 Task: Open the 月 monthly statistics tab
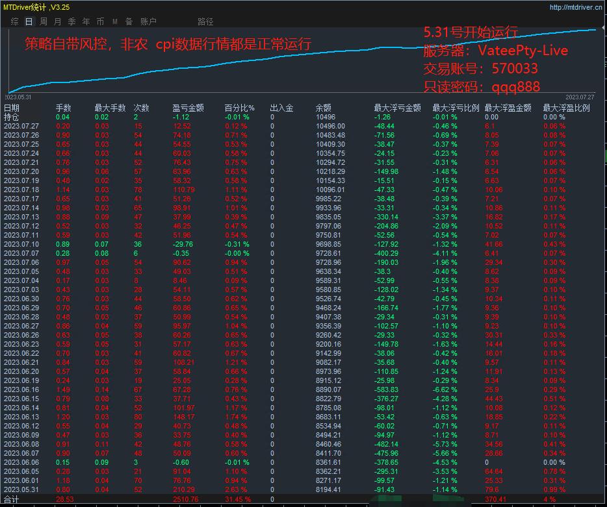point(57,21)
